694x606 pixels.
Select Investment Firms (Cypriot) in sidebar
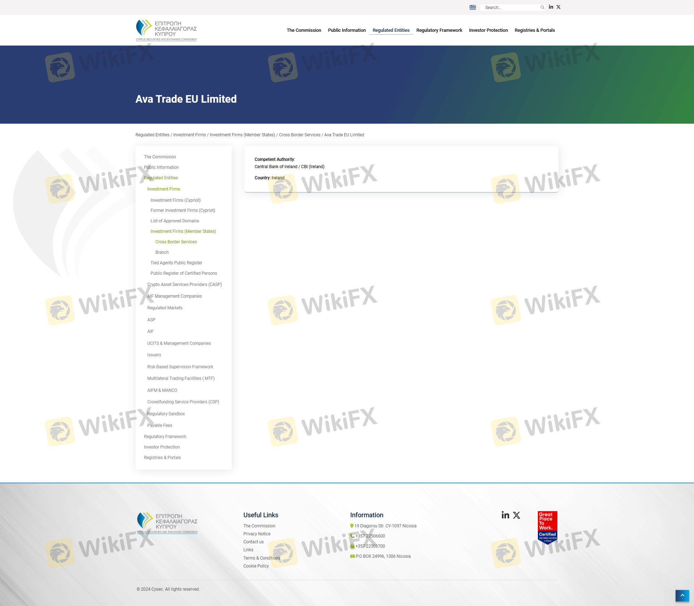[x=175, y=200]
